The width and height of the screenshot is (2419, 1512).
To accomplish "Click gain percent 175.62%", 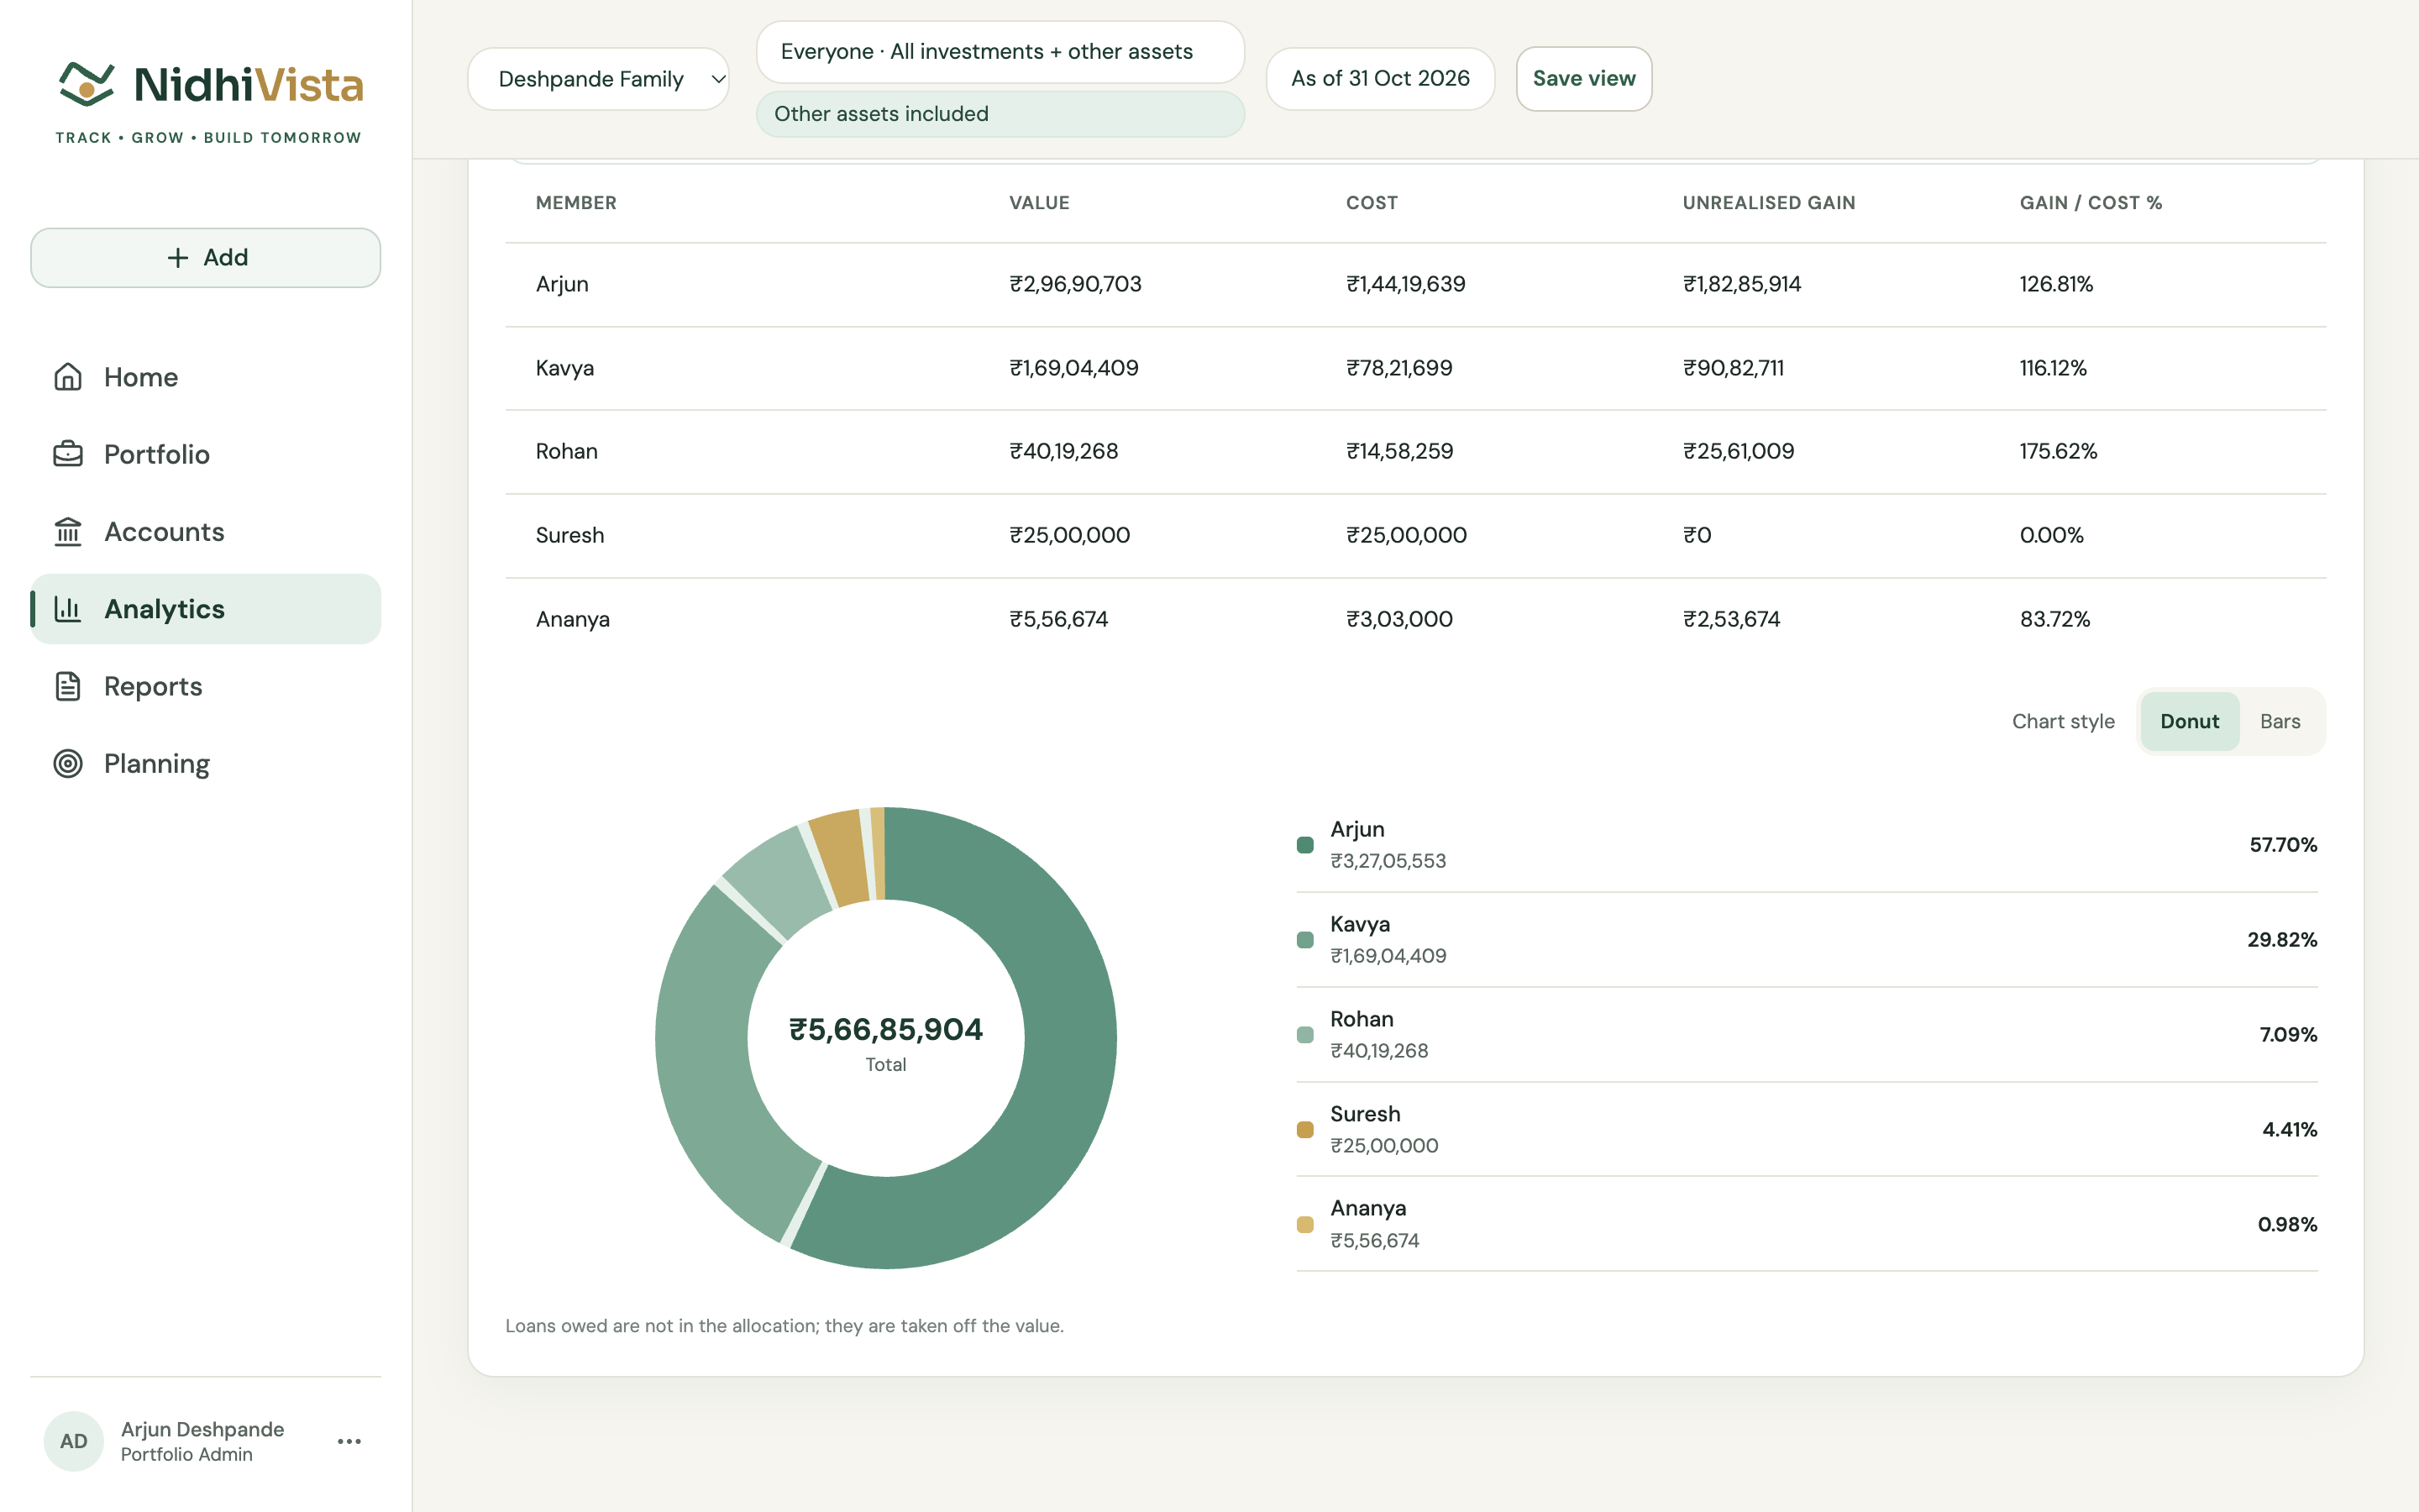I will coord(2058,451).
